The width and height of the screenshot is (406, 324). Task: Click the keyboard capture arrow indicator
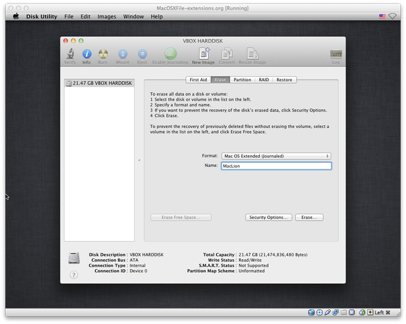click(x=370, y=312)
